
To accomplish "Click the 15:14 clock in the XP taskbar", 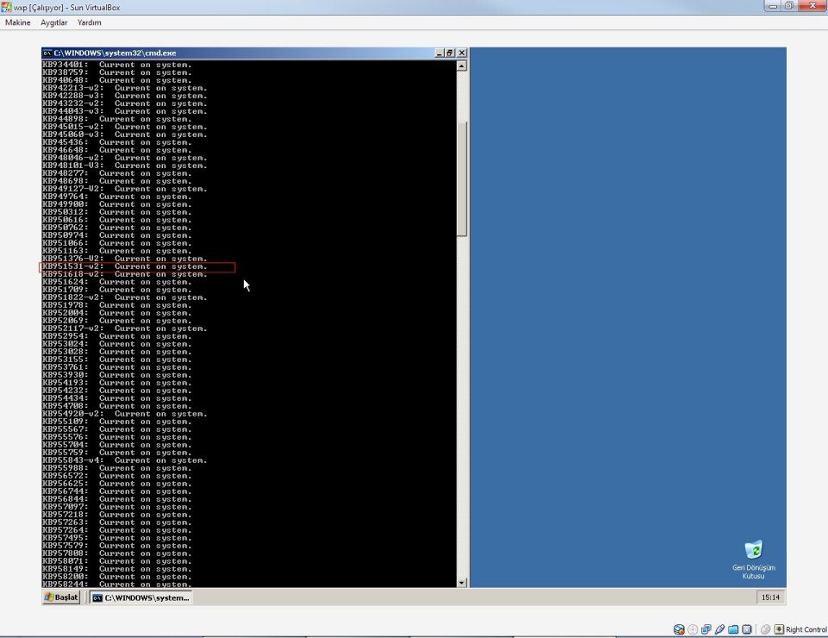I will (770, 597).
